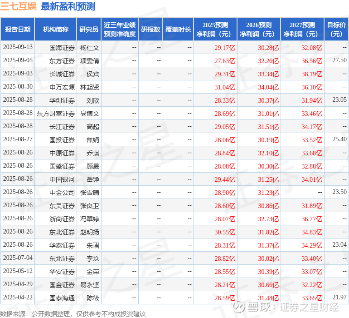Click the 2026预测净利润 column header
Viewport: 349px width, 318px height.
(x=259, y=29)
